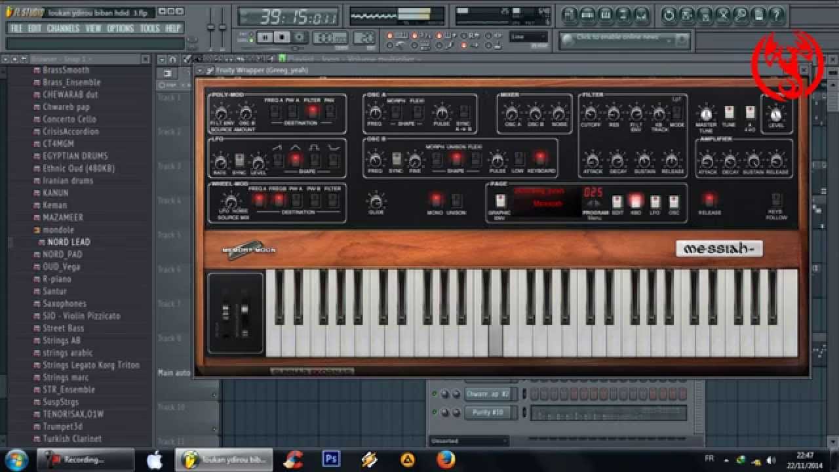
Task: Click the A 440 button
Action: tap(750, 112)
